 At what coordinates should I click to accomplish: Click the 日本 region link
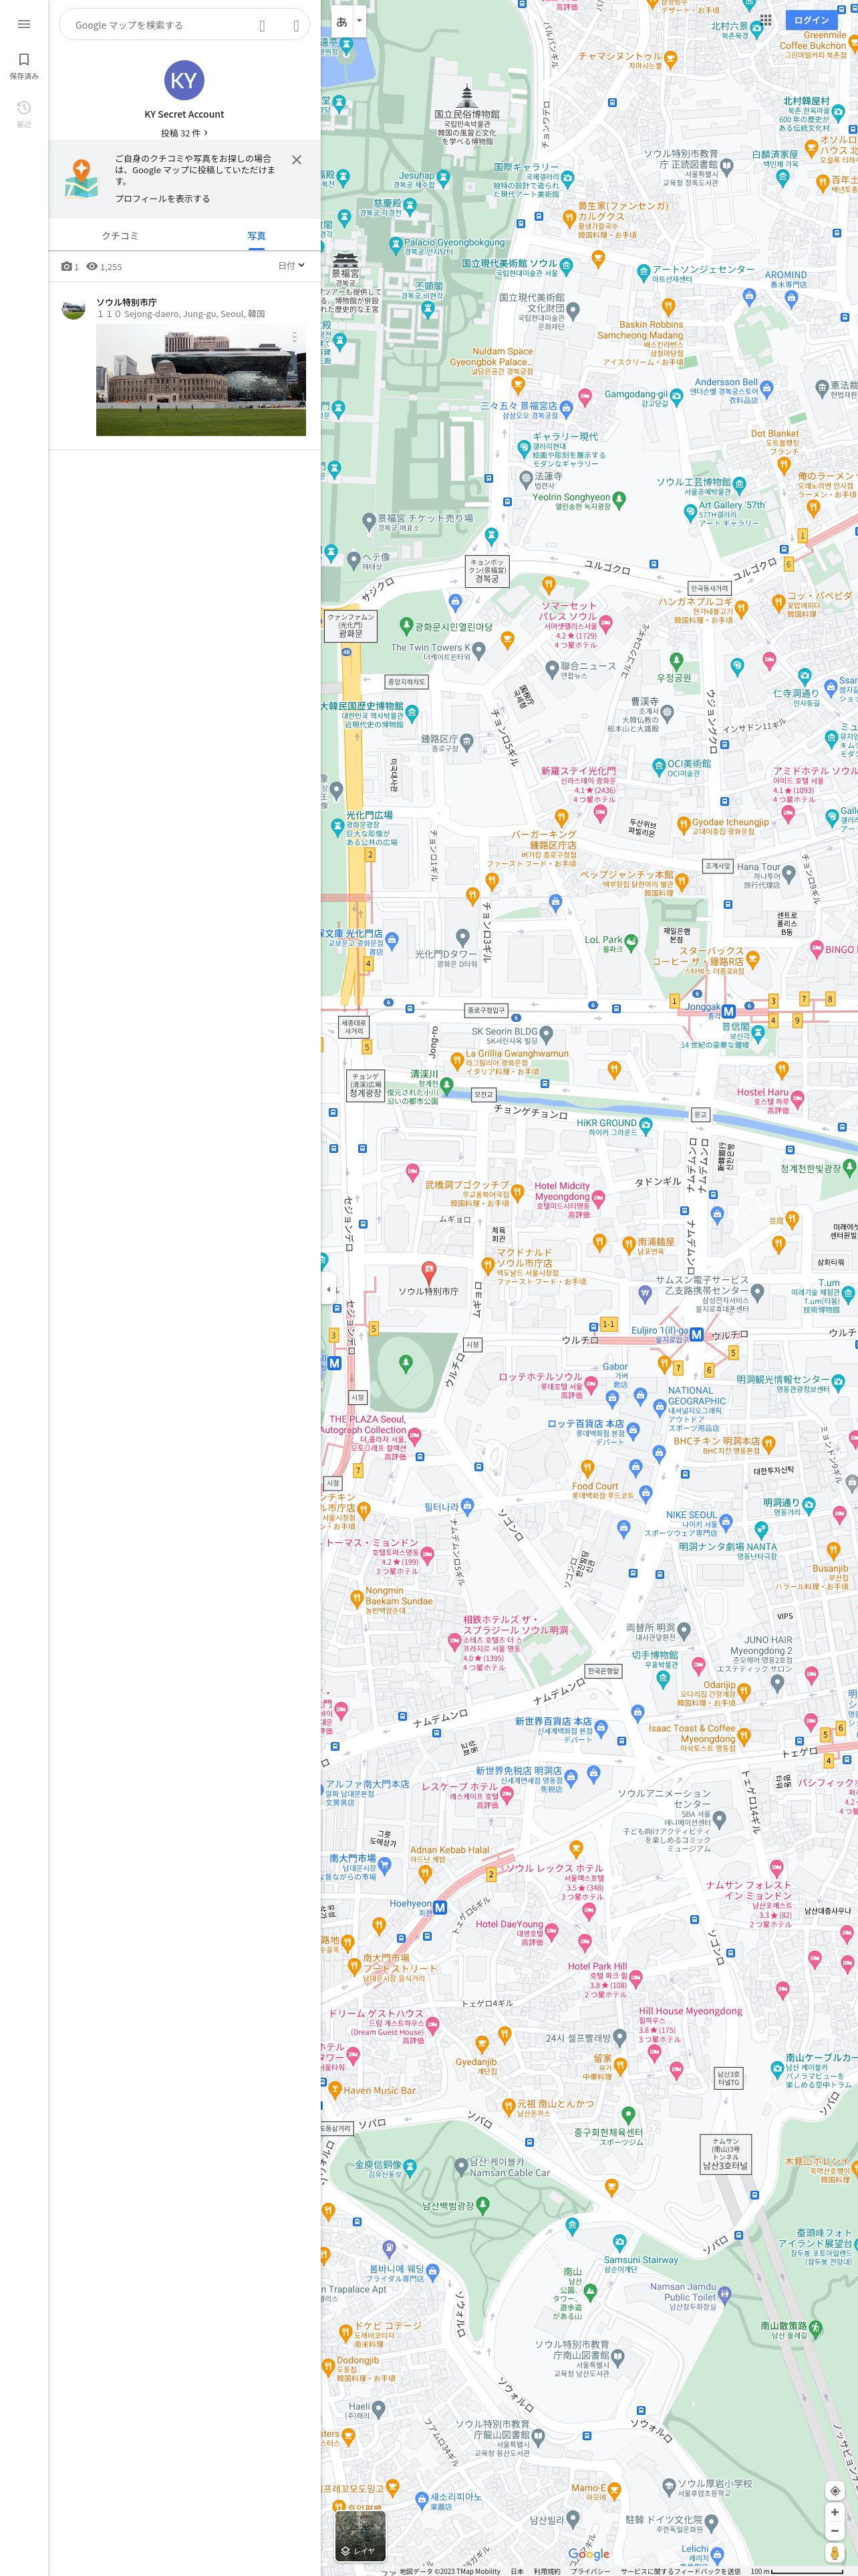click(517, 2571)
